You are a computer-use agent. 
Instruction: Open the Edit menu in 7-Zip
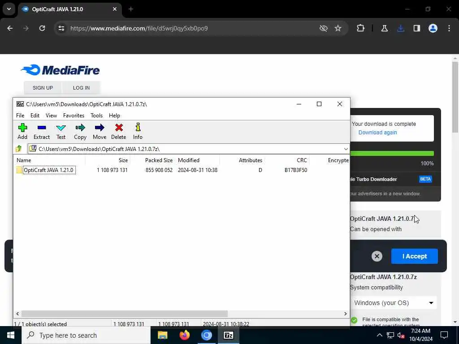(x=35, y=116)
